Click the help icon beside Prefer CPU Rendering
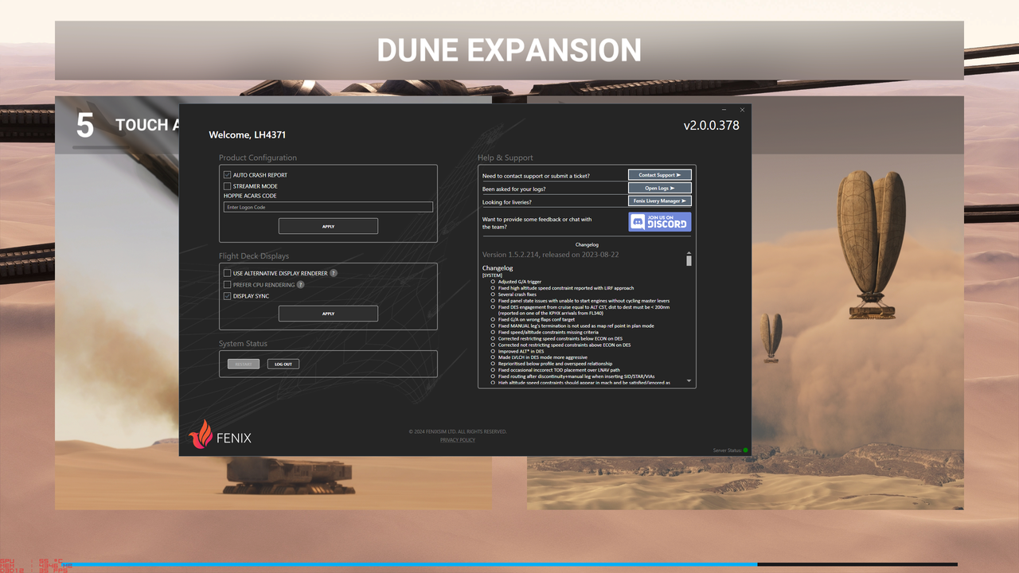 click(x=300, y=284)
